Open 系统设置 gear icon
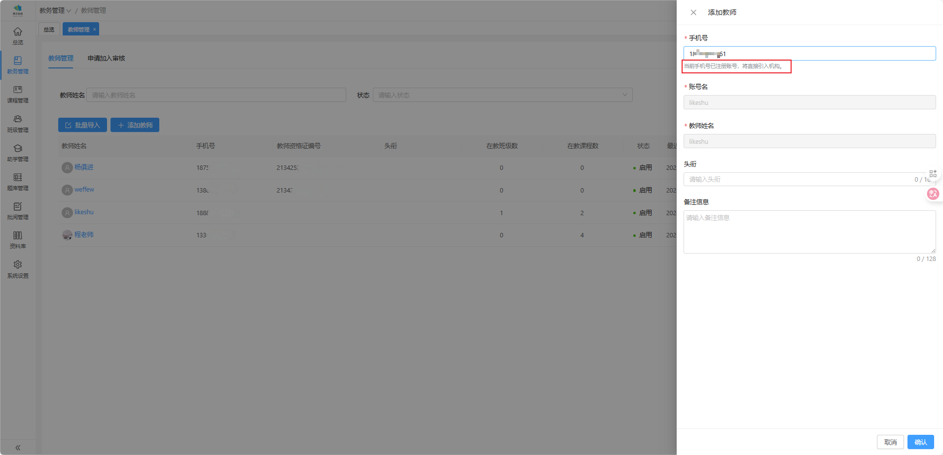Screen dimensions: 943x455 [18, 269]
